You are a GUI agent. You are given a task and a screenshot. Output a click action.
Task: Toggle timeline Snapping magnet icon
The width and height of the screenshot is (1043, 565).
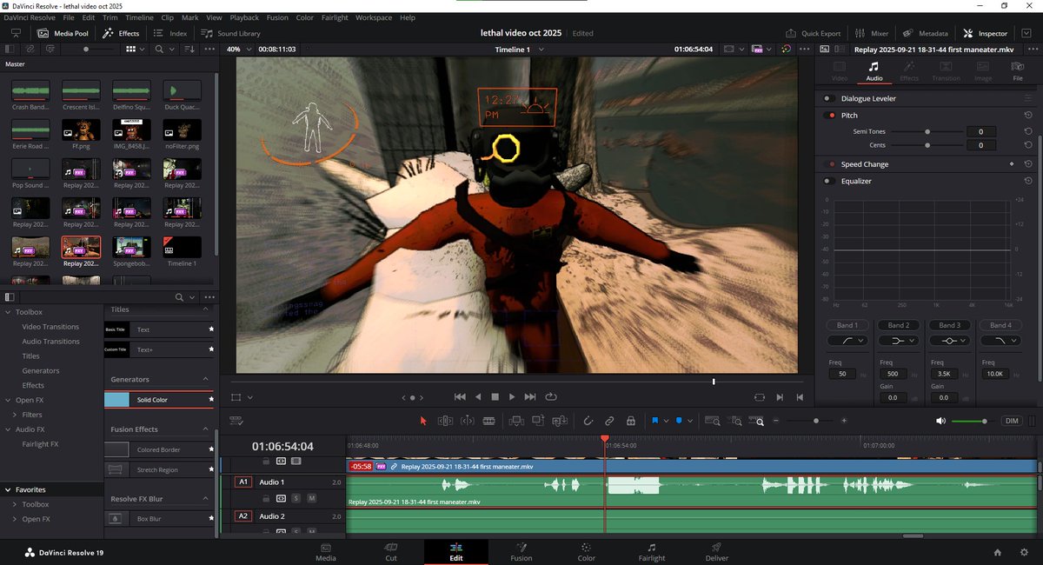coord(588,421)
